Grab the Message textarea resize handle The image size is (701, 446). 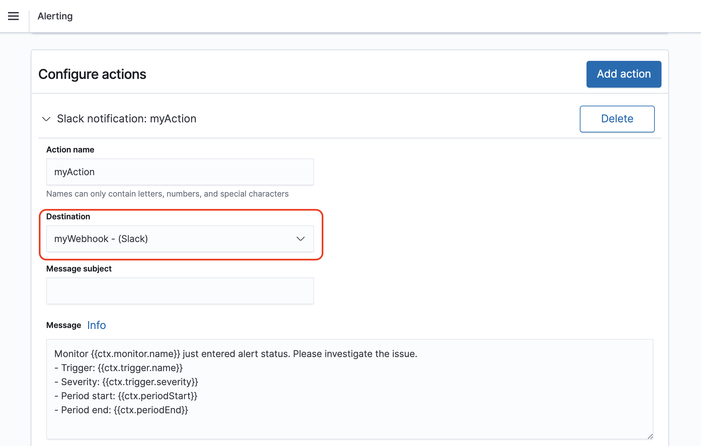650,436
